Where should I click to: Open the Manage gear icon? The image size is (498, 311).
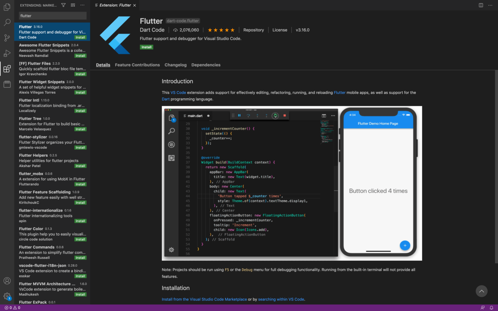pyautogui.click(x=7, y=296)
